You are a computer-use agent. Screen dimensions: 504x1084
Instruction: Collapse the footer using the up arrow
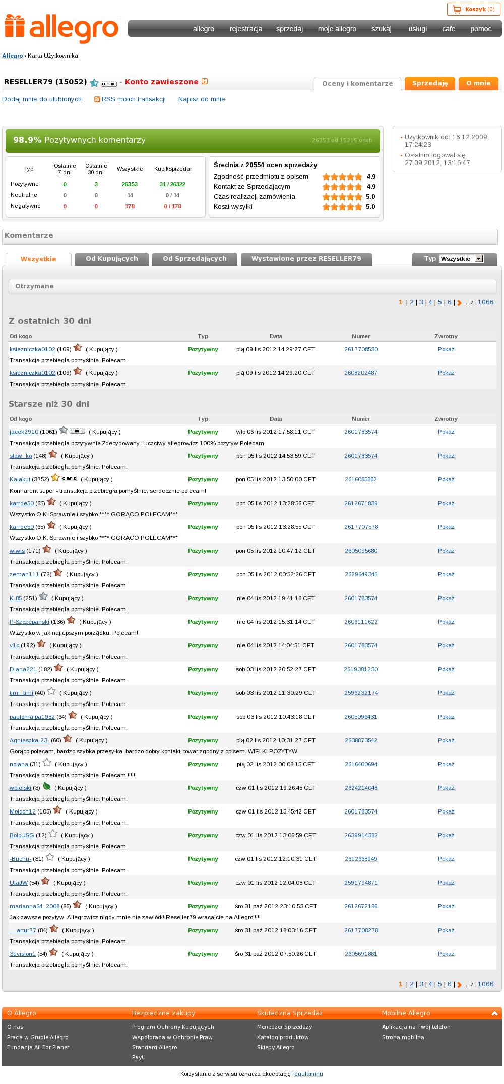point(494,1013)
